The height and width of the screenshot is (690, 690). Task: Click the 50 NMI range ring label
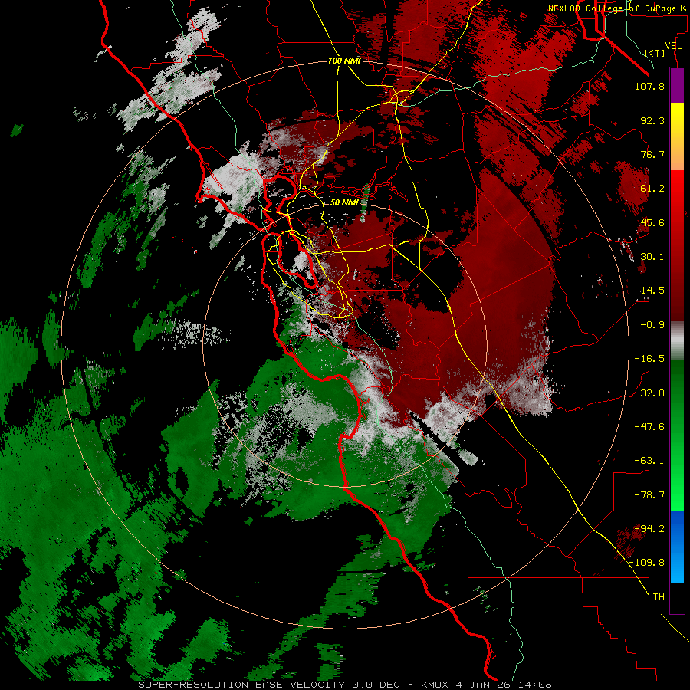[x=344, y=202]
